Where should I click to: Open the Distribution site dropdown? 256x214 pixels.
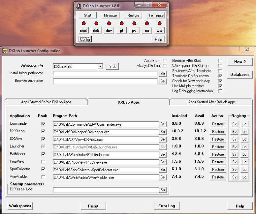click(x=100, y=67)
